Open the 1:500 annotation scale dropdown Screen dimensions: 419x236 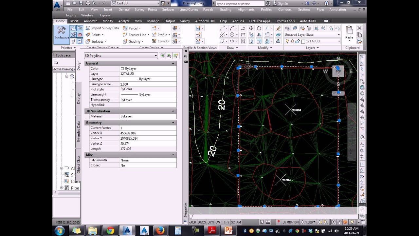309,222
